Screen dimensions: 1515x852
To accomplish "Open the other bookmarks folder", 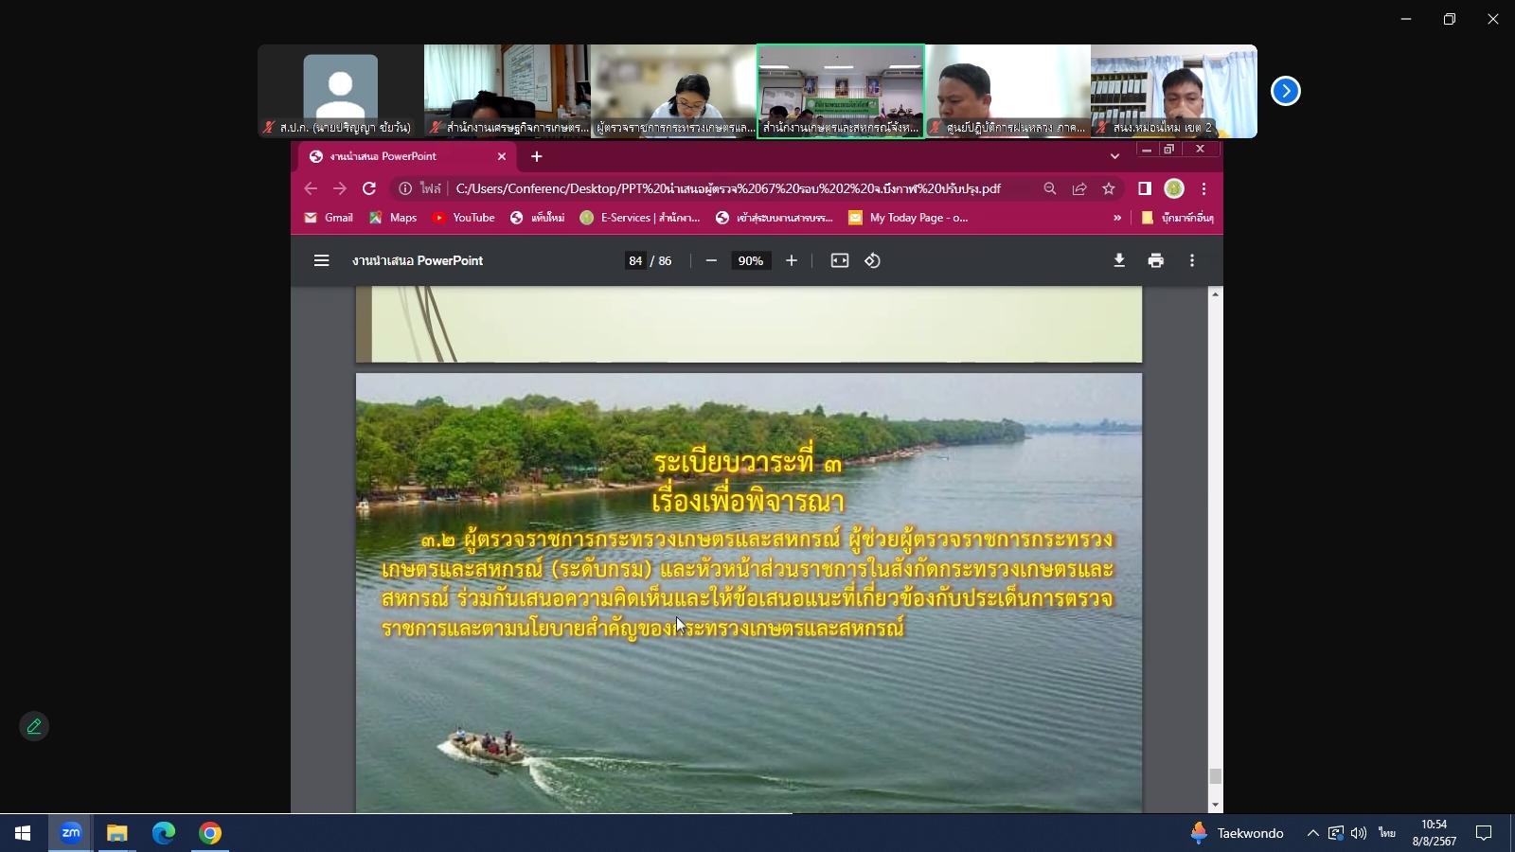I will click(x=1177, y=218).
